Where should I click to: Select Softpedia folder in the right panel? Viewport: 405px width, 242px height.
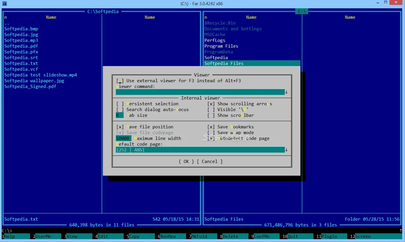[216, 58]
